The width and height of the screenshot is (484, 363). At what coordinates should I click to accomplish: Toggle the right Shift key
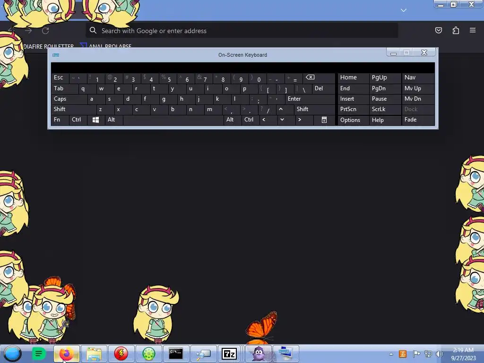click(x=314, y=109)
